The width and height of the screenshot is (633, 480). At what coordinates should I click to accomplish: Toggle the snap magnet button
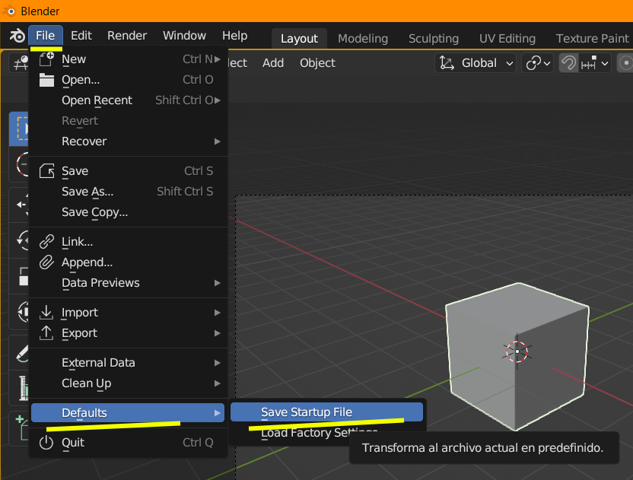click(x=568, y=63)
